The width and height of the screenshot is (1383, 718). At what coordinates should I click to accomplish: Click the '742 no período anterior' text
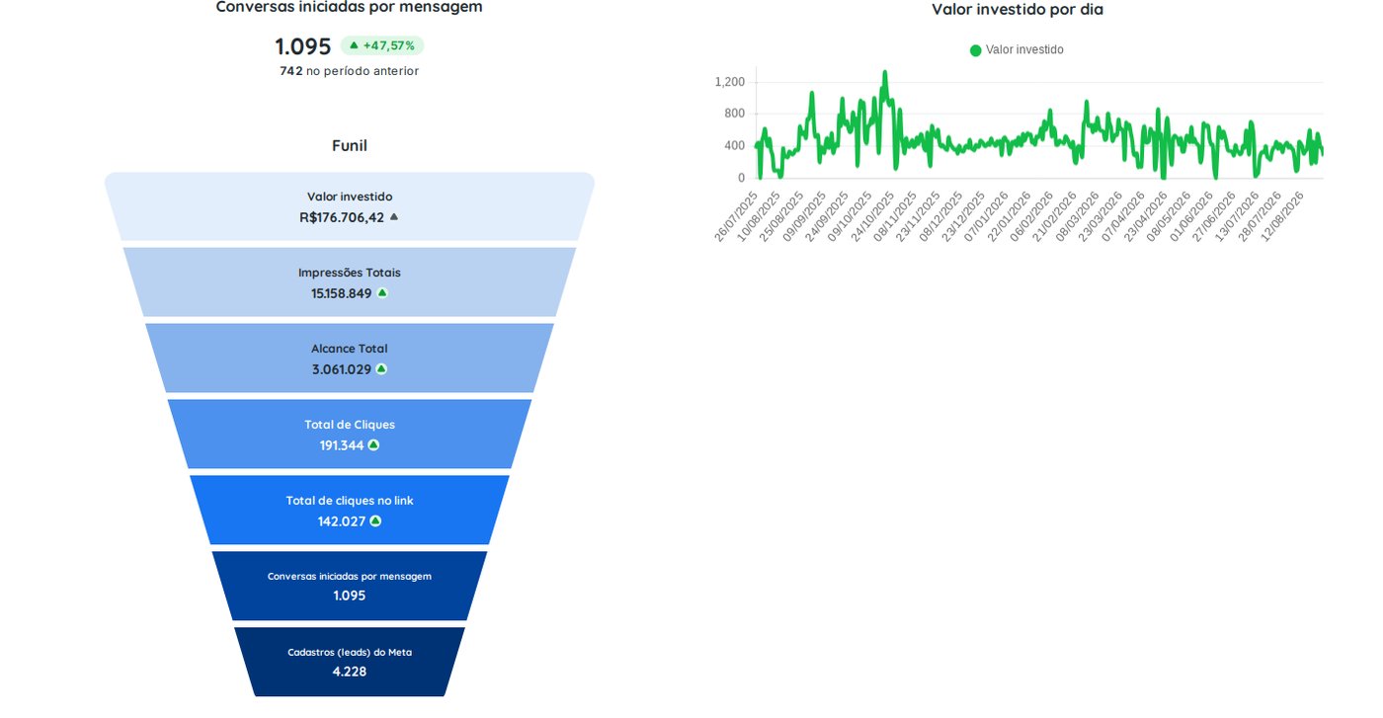click(350, 71)
